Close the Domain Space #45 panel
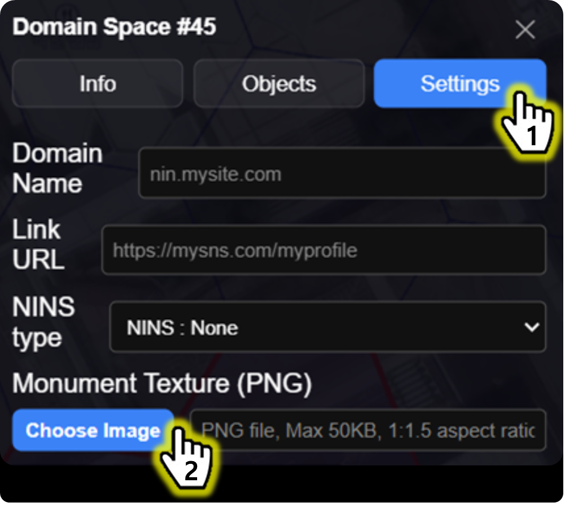 pos(525,30)
